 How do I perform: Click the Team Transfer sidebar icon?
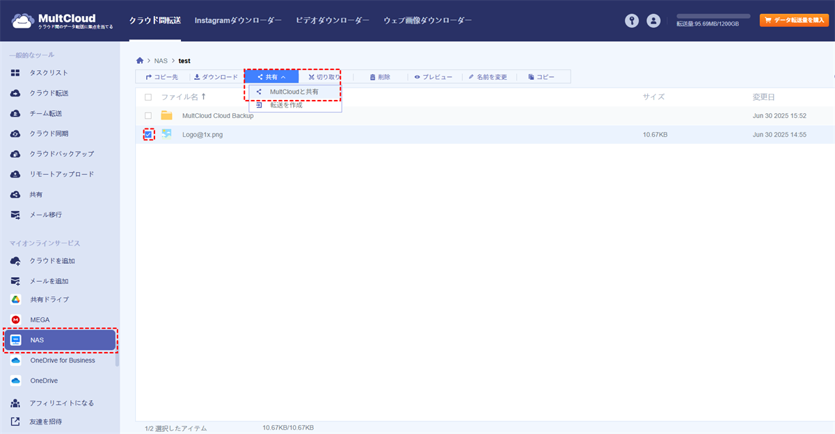15,113
